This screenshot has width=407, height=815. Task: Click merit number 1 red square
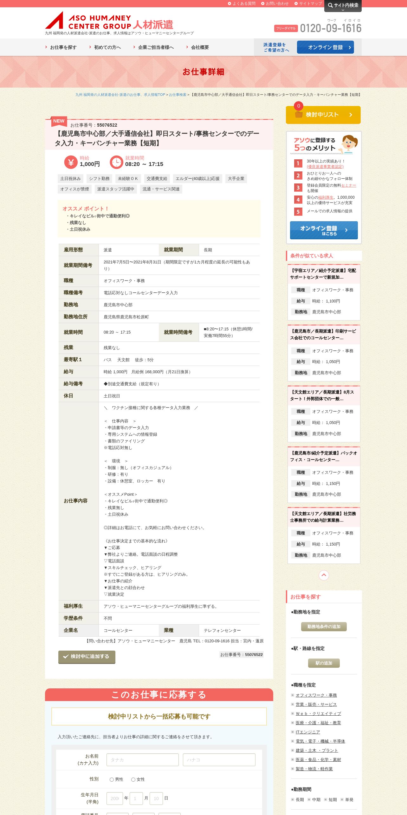pos(298,163)
